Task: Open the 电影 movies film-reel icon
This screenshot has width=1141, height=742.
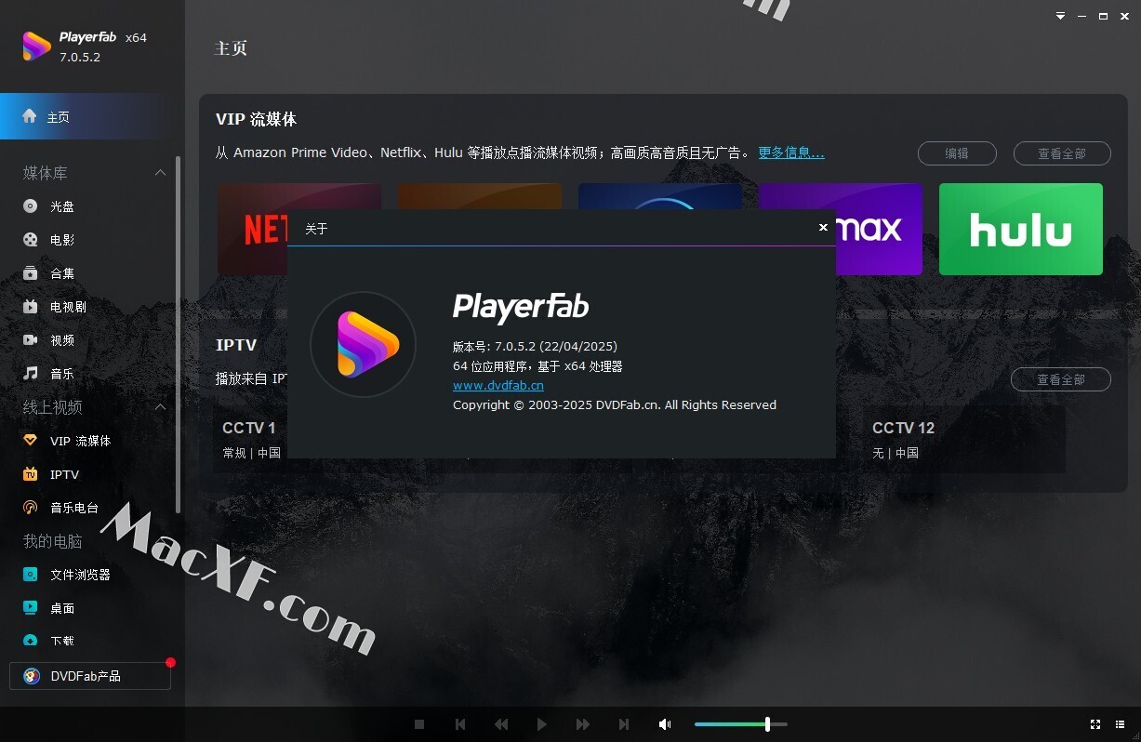Action: point(31,240)
